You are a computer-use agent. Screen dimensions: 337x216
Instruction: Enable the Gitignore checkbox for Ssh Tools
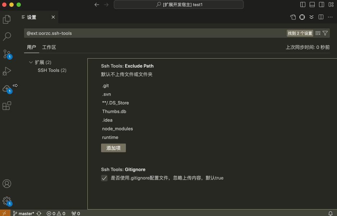click(104, 178)
